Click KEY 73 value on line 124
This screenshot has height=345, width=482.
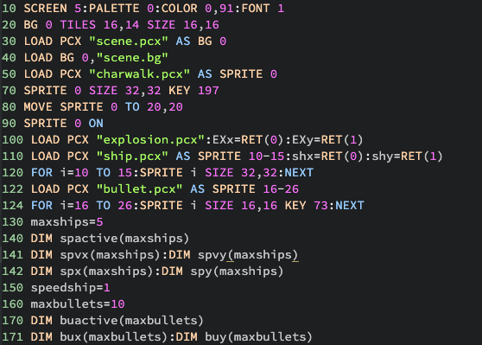(320, 206)
